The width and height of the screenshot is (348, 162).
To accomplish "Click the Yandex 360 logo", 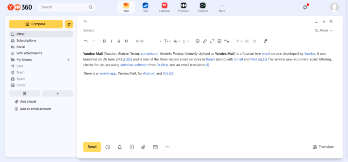I will click(20, 7).
